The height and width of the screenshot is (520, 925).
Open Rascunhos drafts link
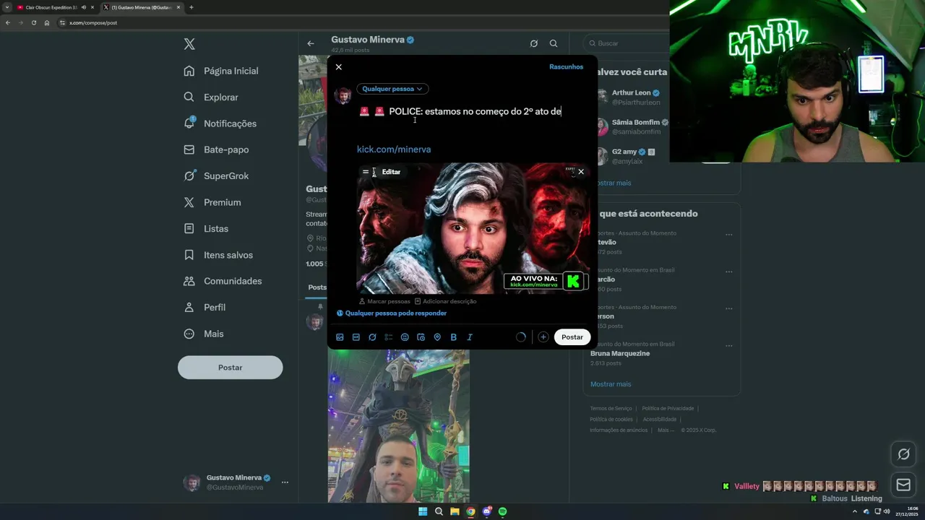(566, 66)
